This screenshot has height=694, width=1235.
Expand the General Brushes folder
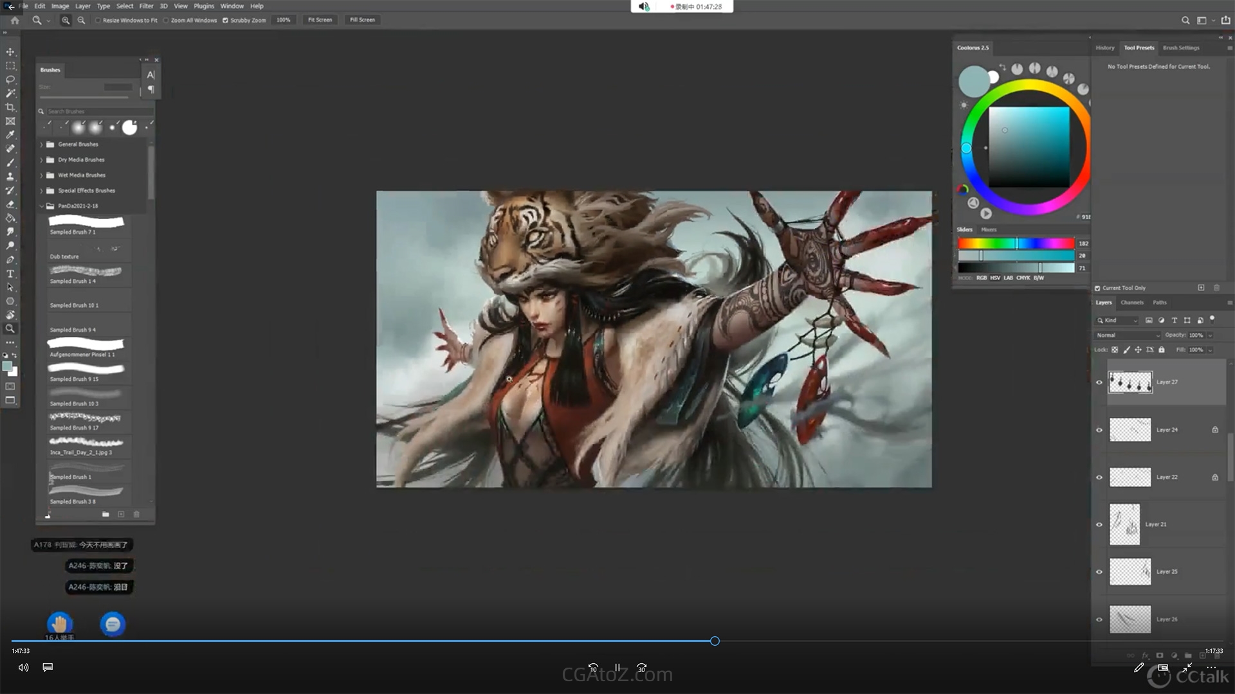[x=42, y=145]
